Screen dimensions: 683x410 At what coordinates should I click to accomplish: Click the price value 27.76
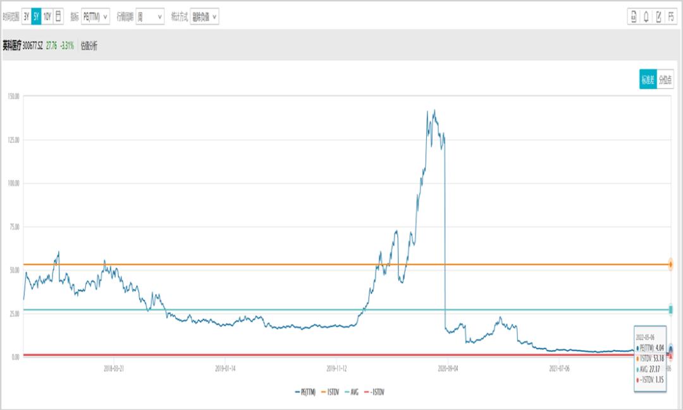pos(51,46)
